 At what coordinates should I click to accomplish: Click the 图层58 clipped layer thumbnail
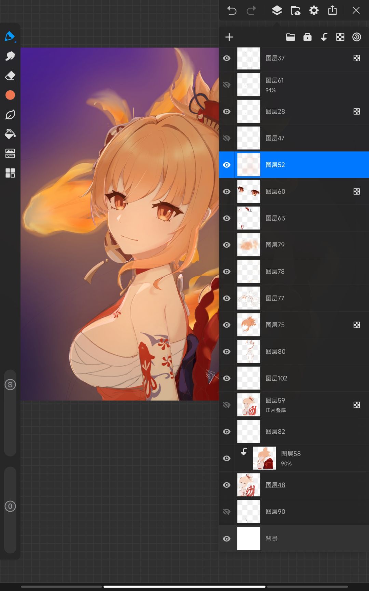[x=264, y=458]
